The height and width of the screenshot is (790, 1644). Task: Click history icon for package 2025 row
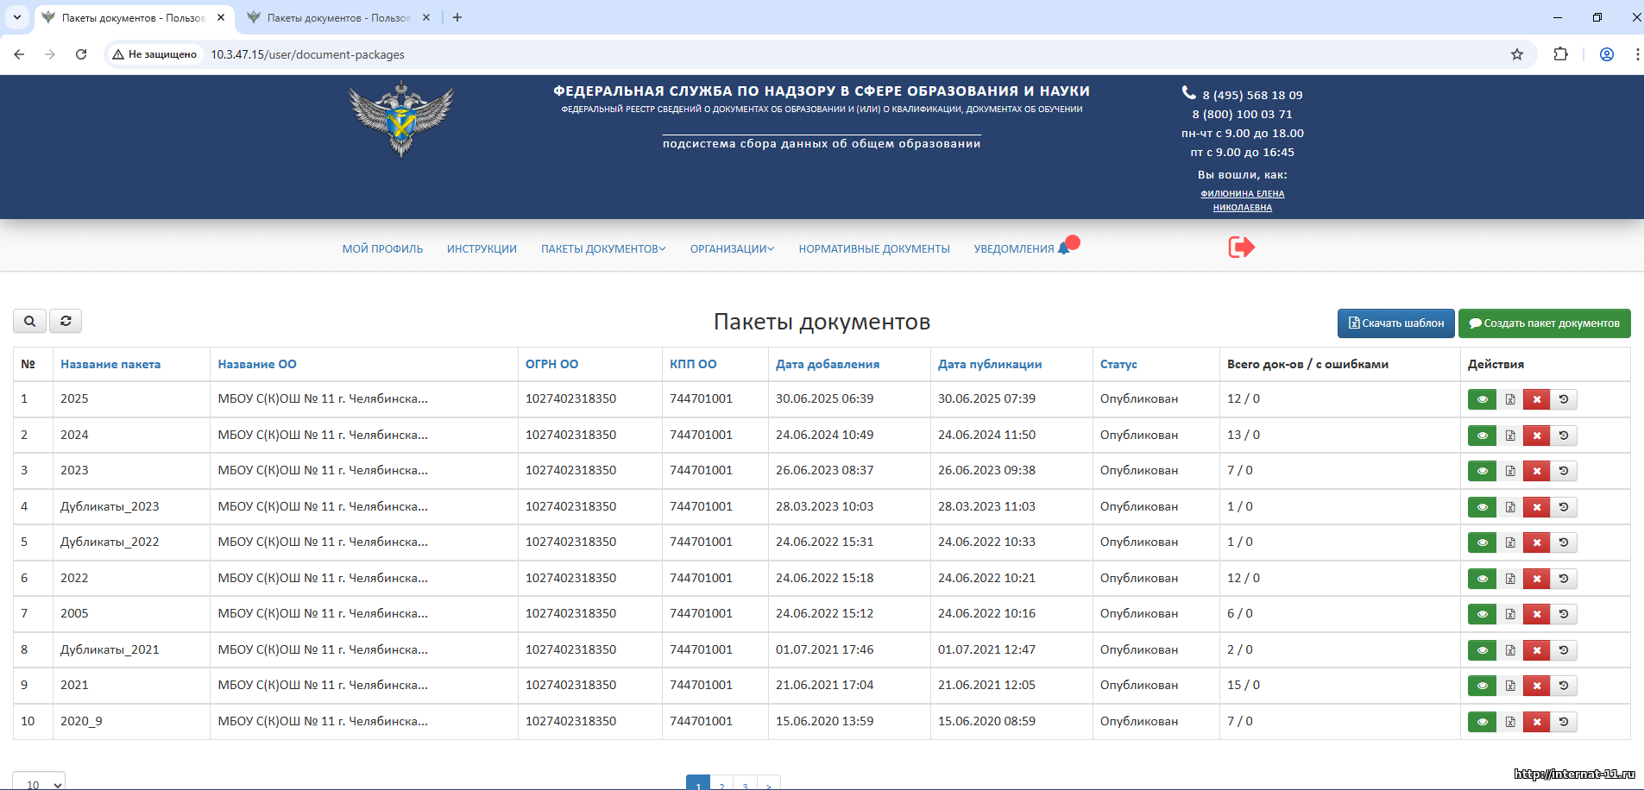click(1563, 399)
